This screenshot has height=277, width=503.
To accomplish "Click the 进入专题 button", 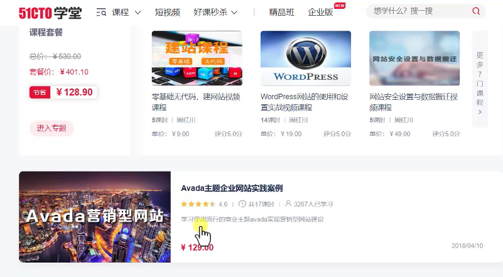I will click(51, 128).
